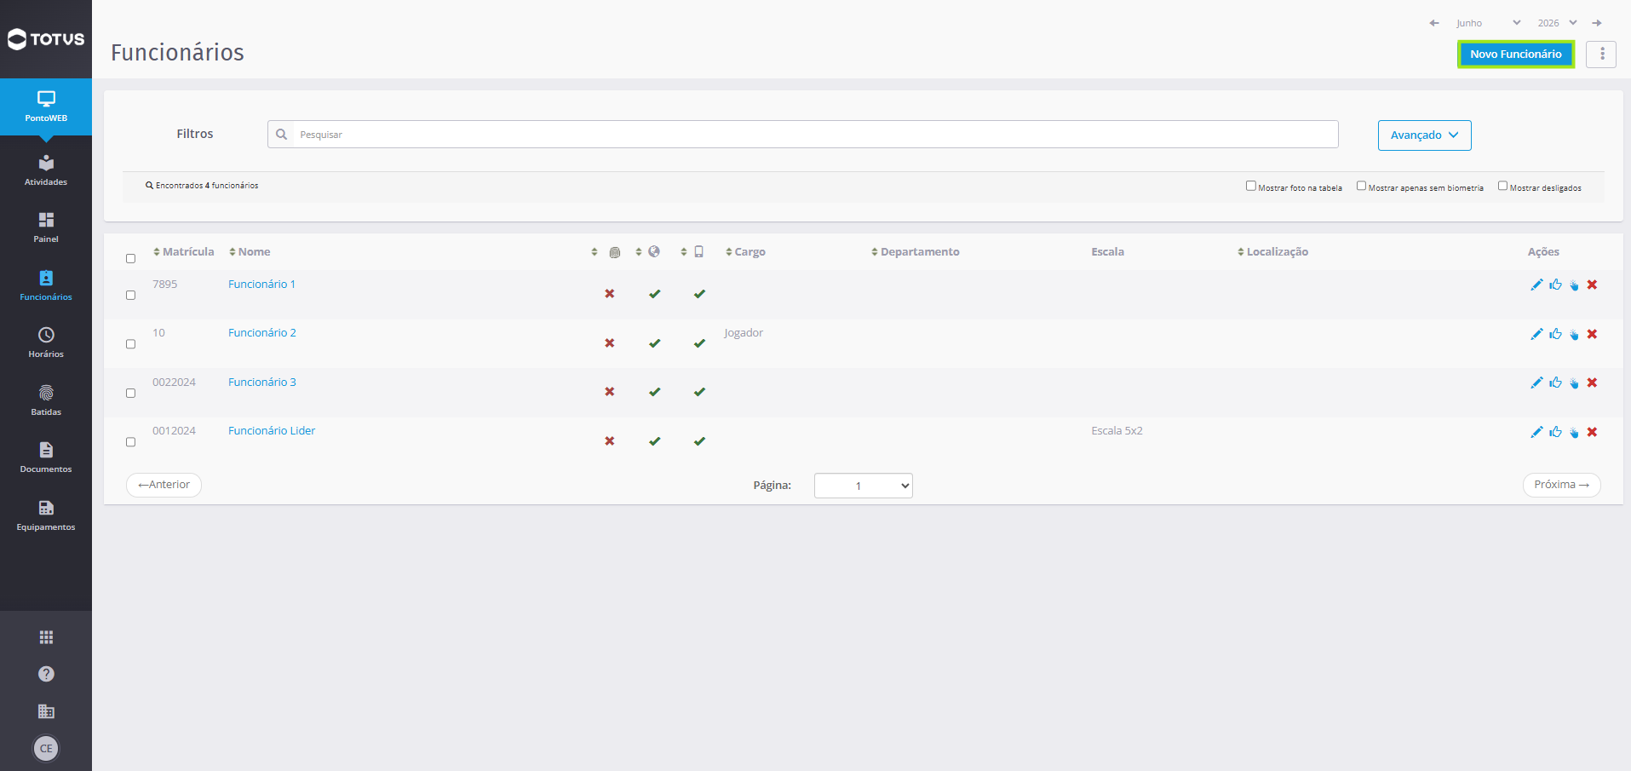The width and height of the screenshot is (1631, 771).
Task: Go to Painel in the sidebar
Action: point(46,227)
